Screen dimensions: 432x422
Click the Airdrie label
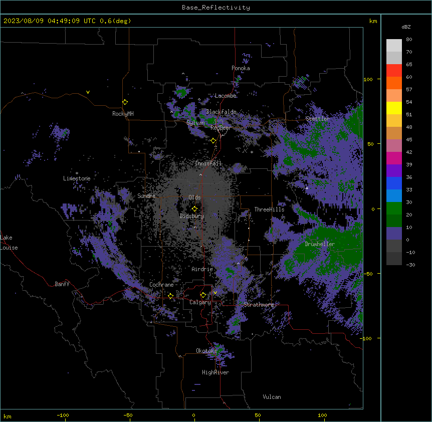202,269
